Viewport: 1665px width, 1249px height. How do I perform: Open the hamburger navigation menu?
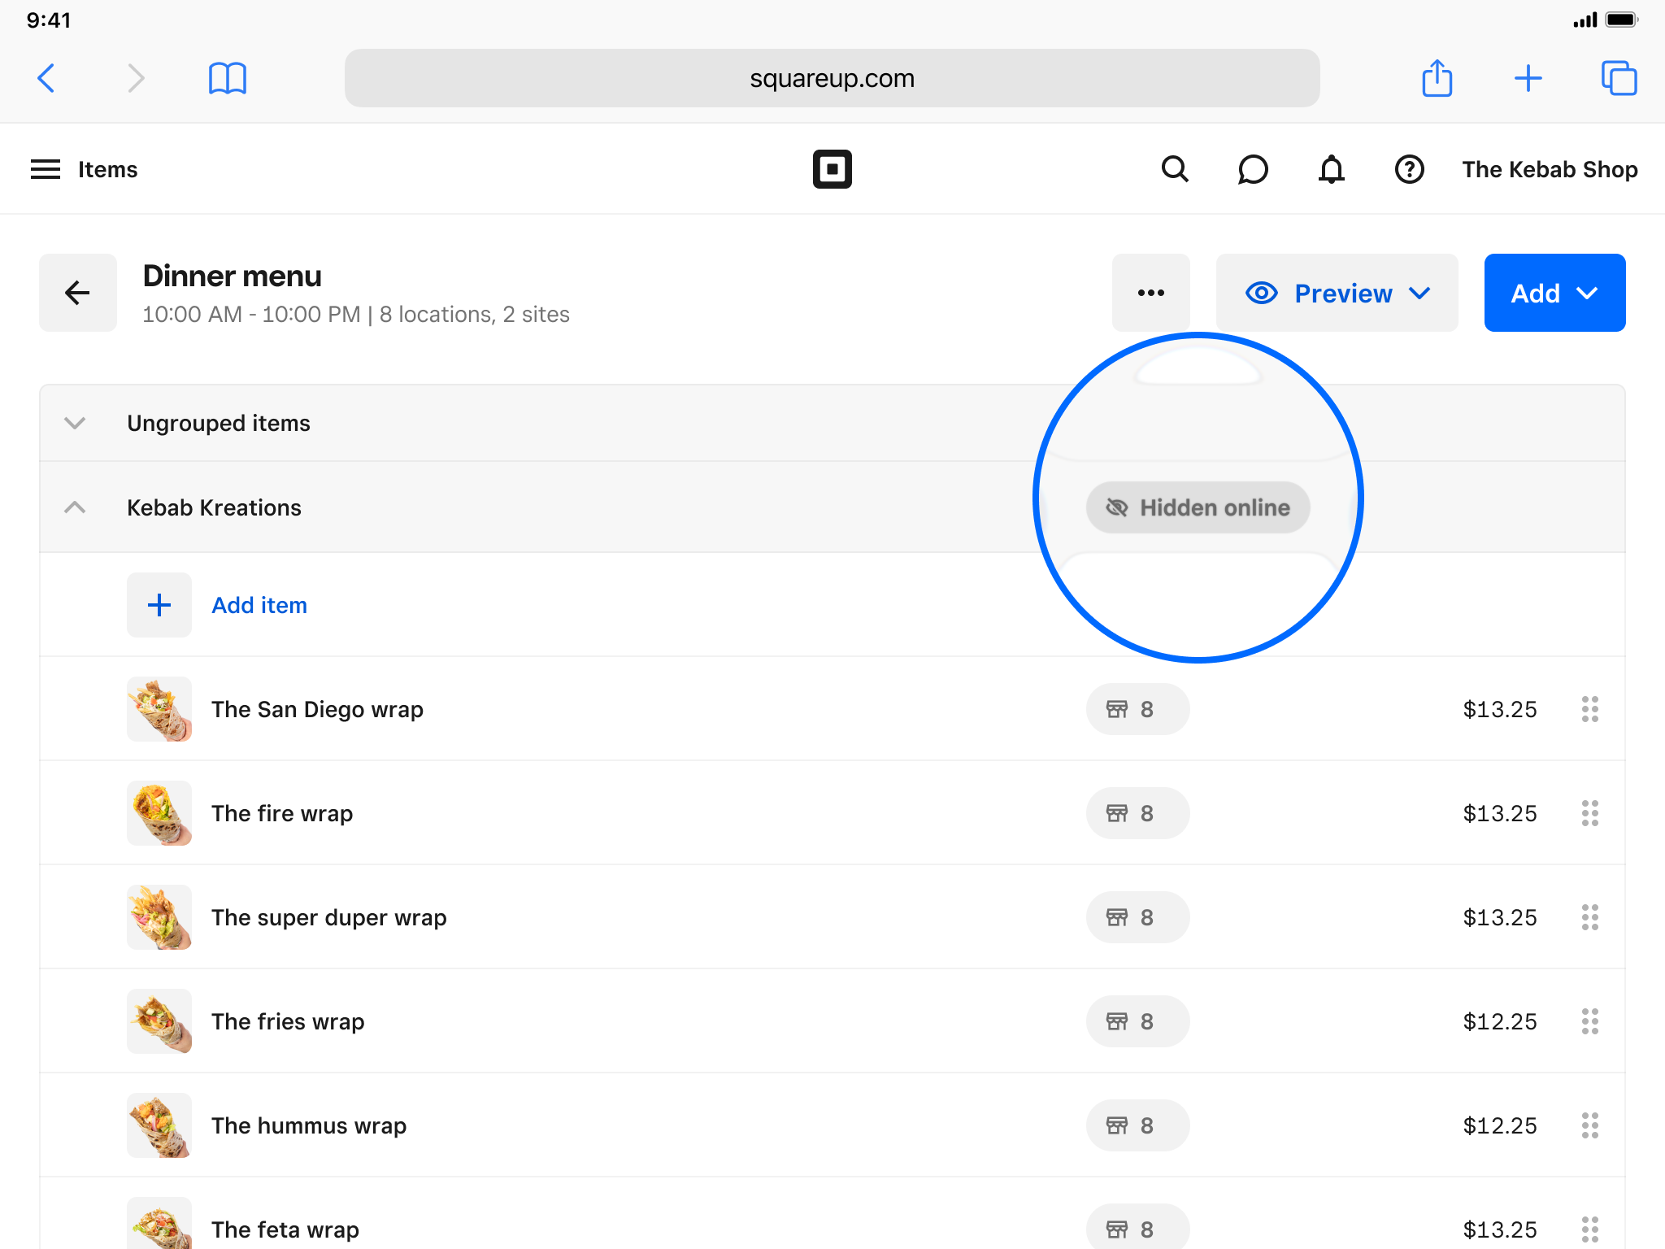pyautogui.click(x=46, y=169)
